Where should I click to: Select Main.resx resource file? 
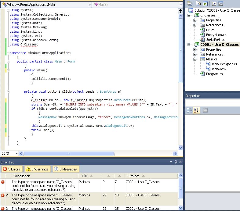click(219, 69)
